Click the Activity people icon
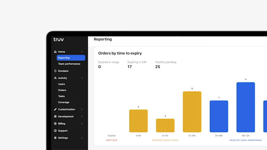The width and height of the screenshot is (267, 150). coord(55,78)
